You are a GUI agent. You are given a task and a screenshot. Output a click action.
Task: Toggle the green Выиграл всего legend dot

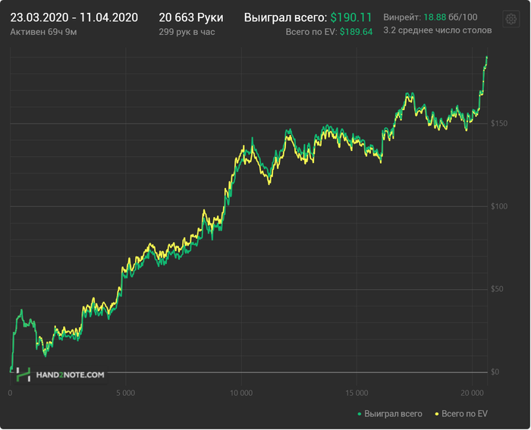click(x=360, y=414)
